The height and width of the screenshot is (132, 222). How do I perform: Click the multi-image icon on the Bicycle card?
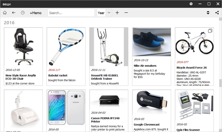pyautogui.click(x=210, y=31)
